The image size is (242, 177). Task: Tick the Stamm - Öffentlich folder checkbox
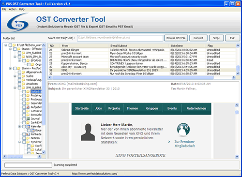click(15, 49)
